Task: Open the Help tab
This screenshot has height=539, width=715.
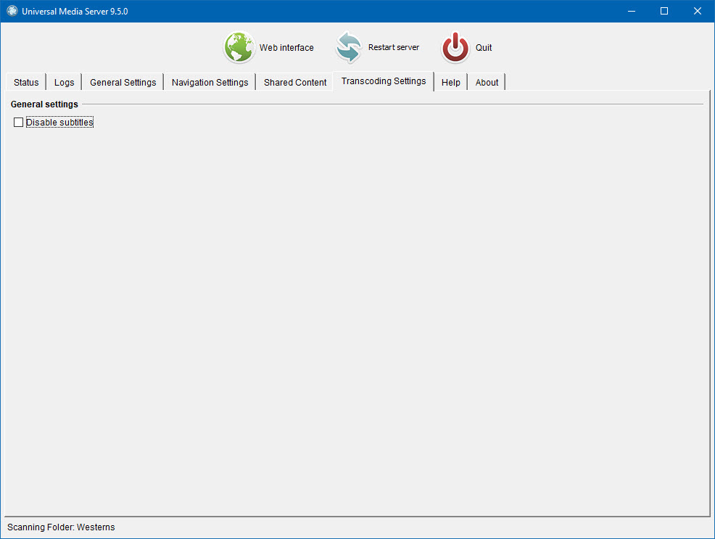Action: [450, 82]
